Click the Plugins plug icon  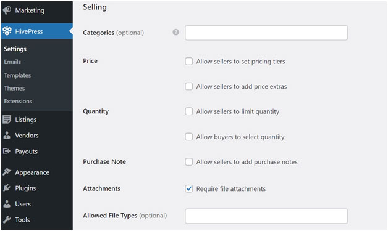[7, 188]
